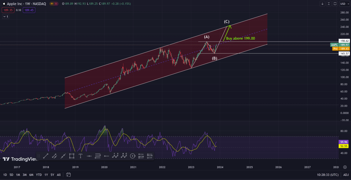This screenshot has width=351, height=180.
Task: Click the RSI moving average label 52.55
Action: pos(344,146)
